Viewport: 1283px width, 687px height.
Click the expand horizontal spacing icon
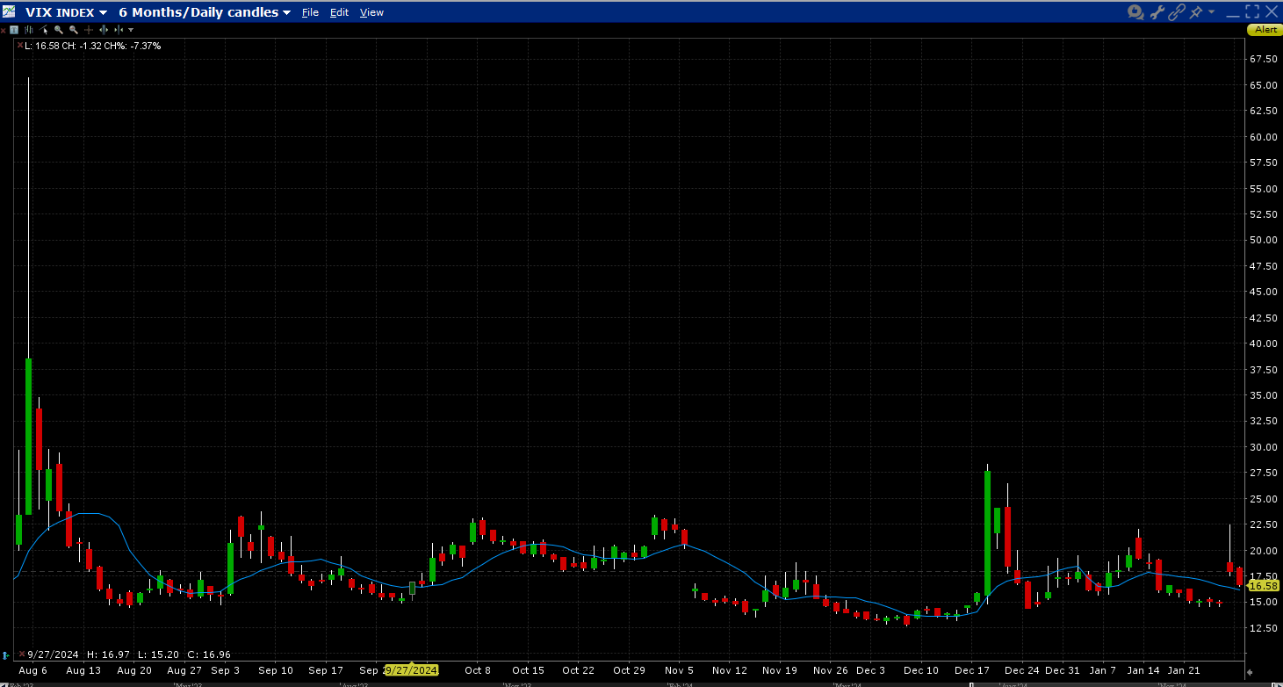point(104,30)
